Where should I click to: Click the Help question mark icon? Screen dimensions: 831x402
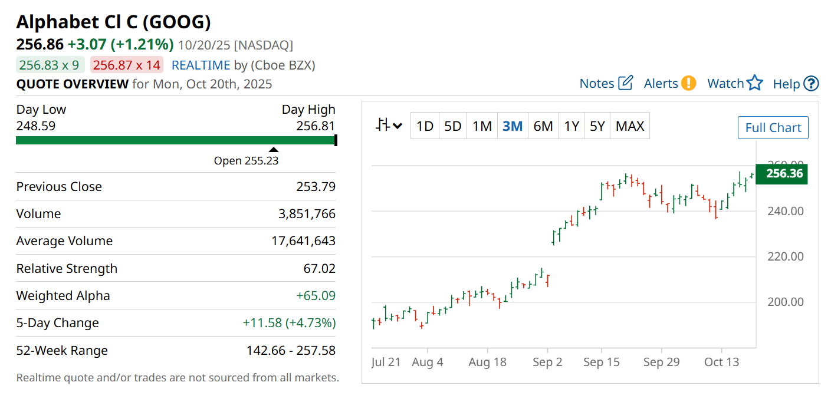[x=812, y=84]
